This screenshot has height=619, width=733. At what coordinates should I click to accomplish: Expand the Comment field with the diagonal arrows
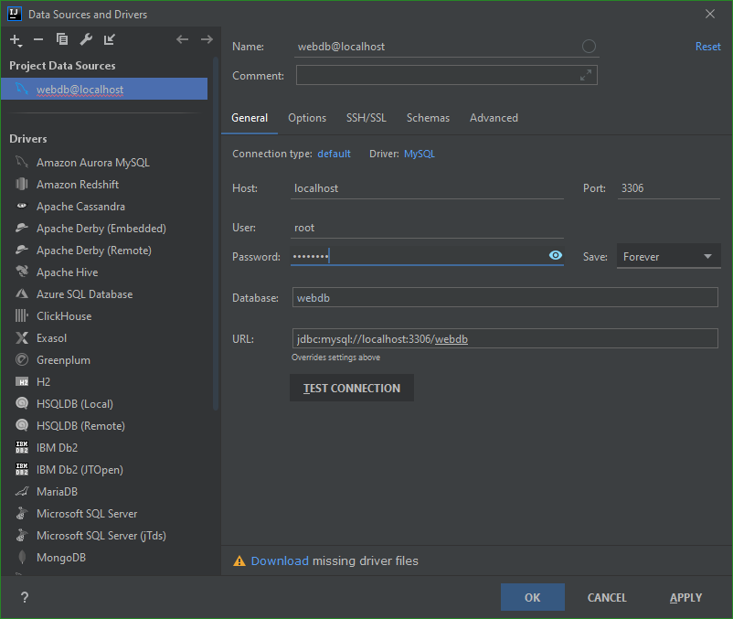pos(586,75)
